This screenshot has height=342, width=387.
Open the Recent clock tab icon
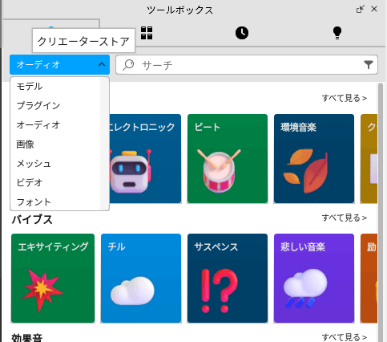(x=242, y=33)
